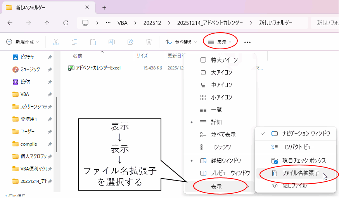Expand the 表示 submenu entry
Image resolution: width=339 pixels, height=198 pixels.
coord(220,186)
